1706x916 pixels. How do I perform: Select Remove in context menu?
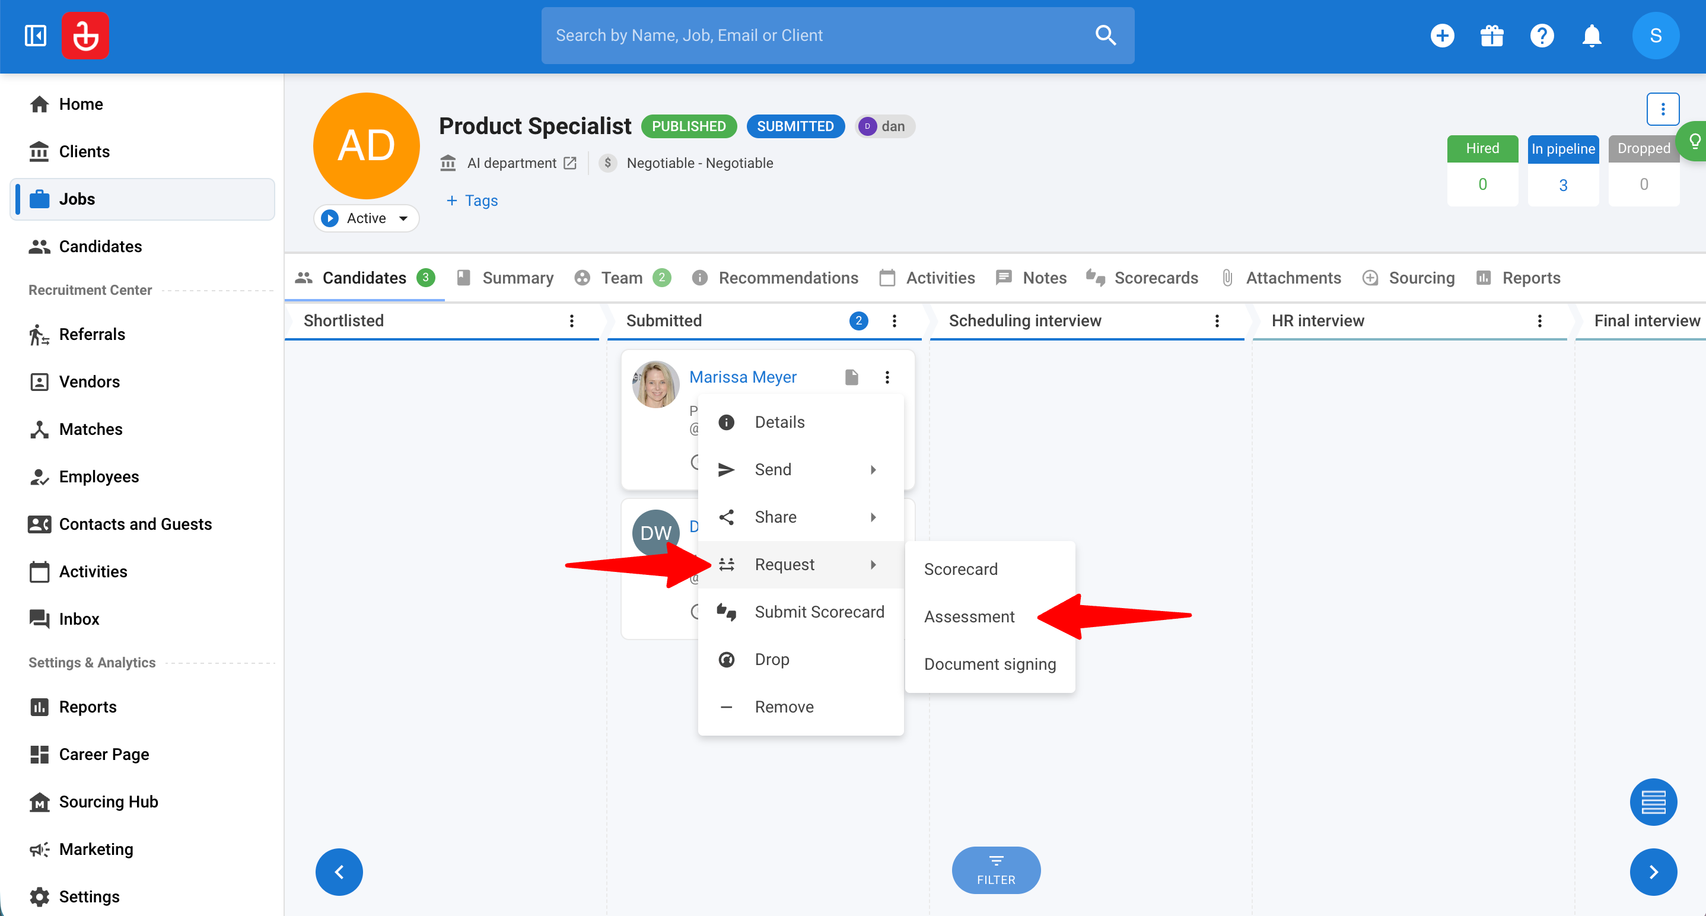[x=801, y=707]
